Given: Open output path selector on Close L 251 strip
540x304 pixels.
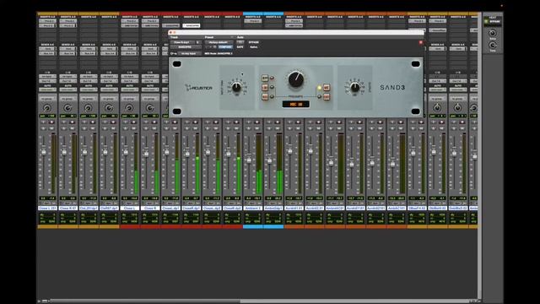Looking at the screenshot, I should [47, 81].
